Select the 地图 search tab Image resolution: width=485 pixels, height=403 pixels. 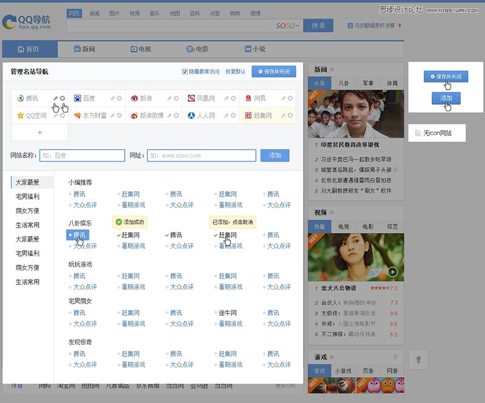coord(175,13)
